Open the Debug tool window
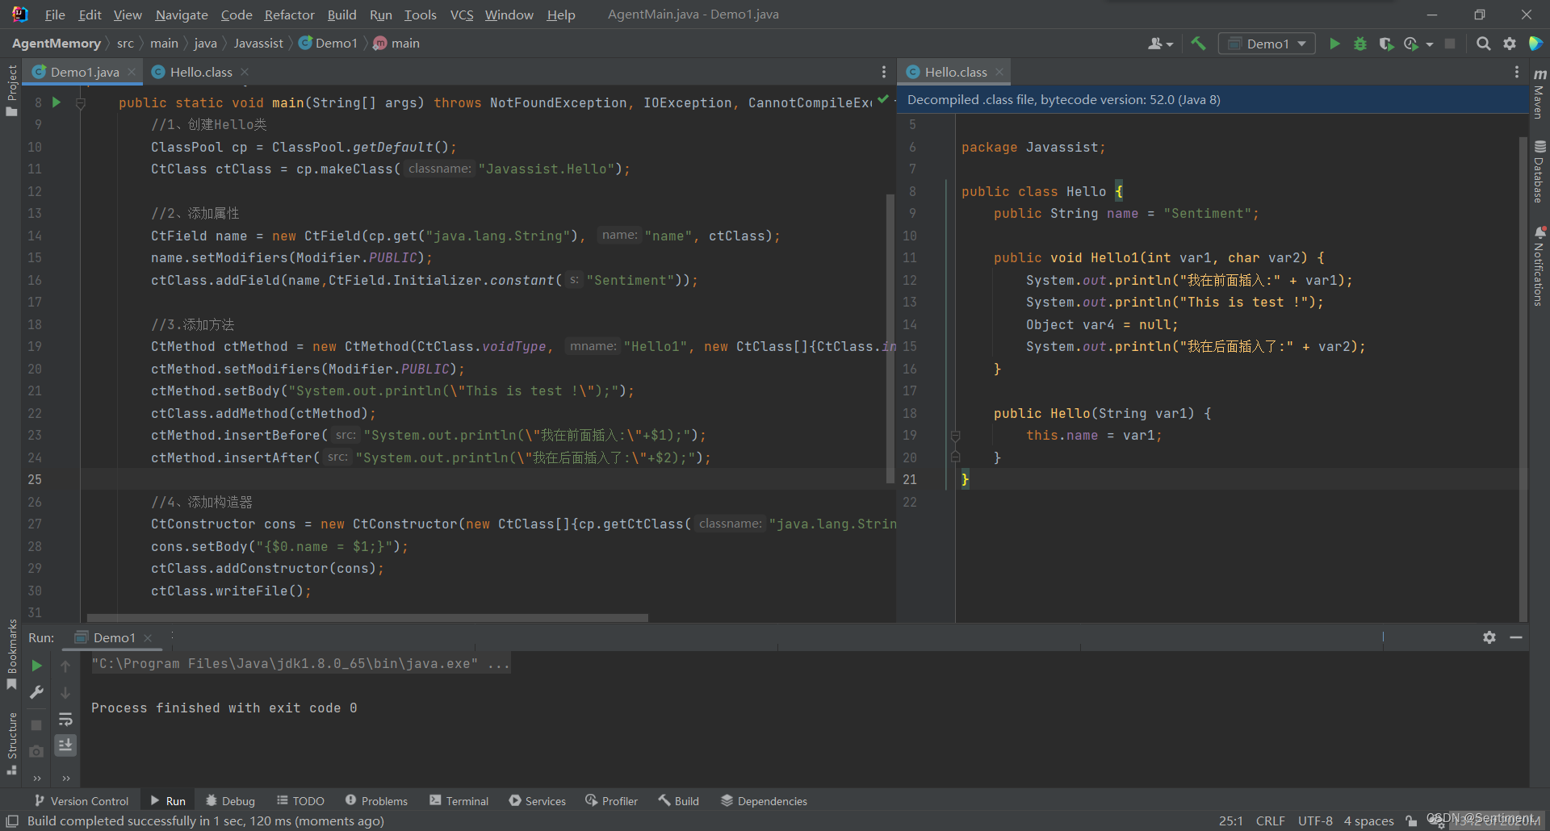 (230, 800)
